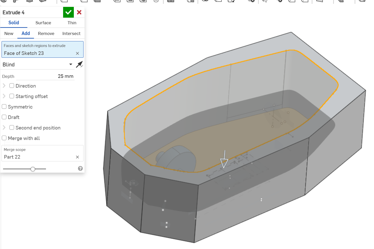Open help for the Extrude dialog
The height and width of the screenshot is (249, 374).
point(80,168)
